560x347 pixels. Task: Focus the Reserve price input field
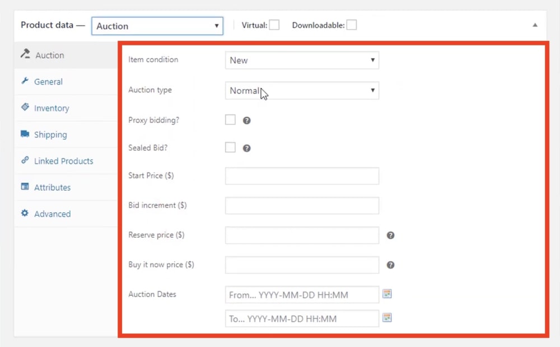[302, 235]
